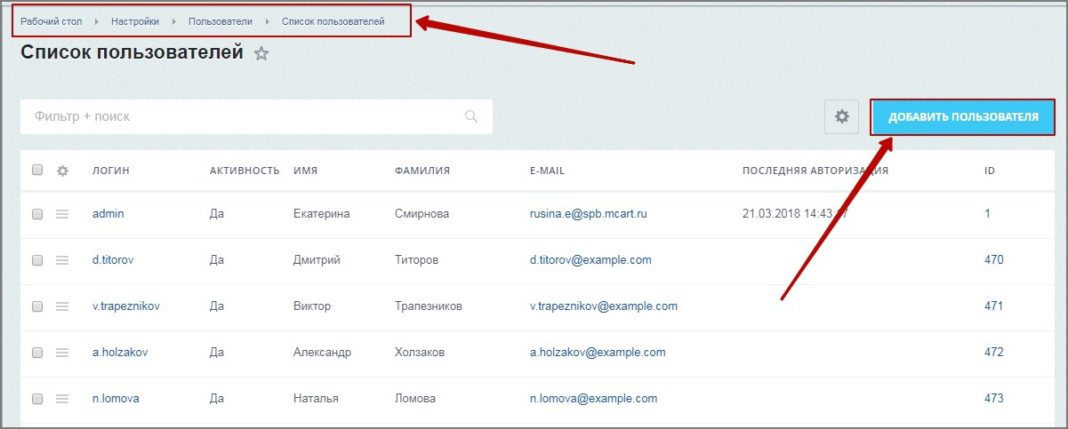Image resolution: width=1068 pixels, height=429 pixels.
Task: Click the column settings gear in table header
Action: tap(62, 171)
